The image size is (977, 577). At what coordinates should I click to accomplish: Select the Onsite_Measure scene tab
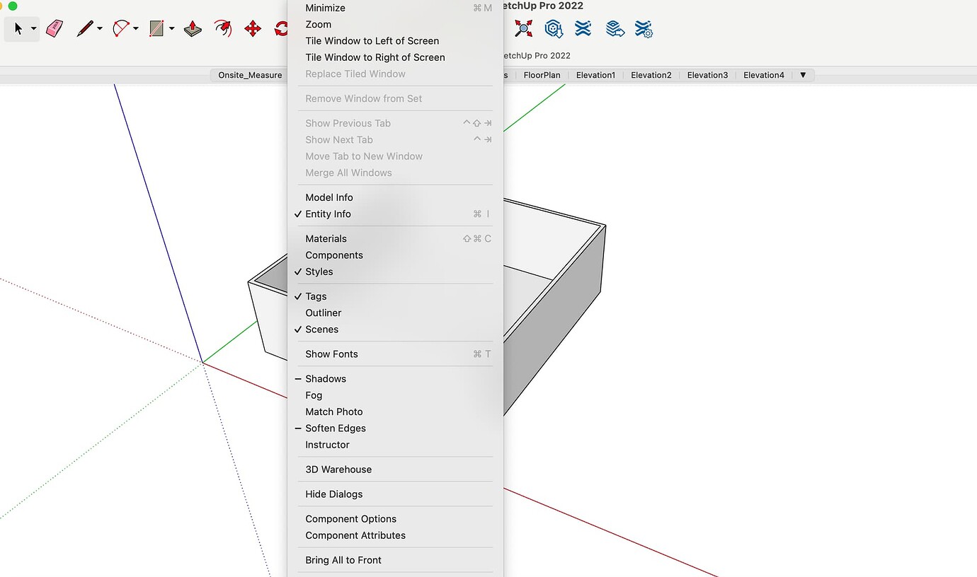[248, 74]
